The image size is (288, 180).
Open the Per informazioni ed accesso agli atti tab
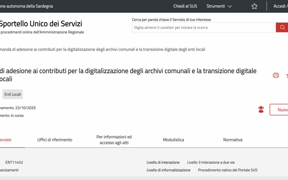pyautogui.click(x=114, y=140)
